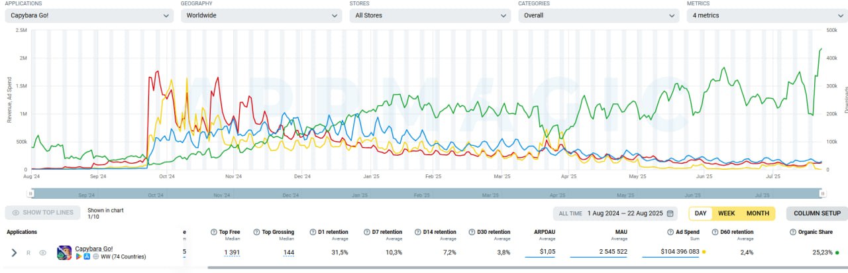Toggle visibility eye for Capybara Go! row

point(43,252)
